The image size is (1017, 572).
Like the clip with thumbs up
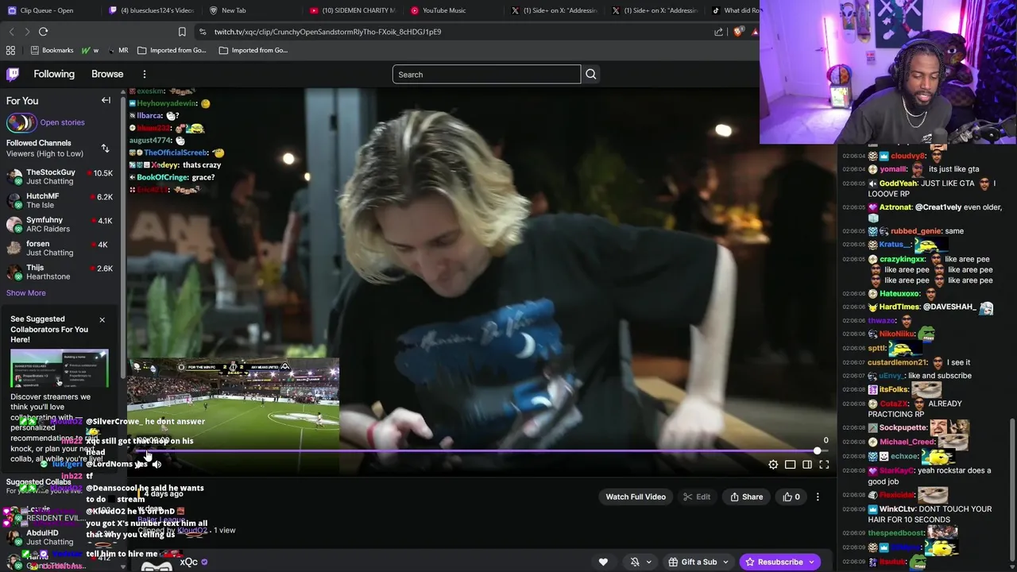(x=791, y=497)
